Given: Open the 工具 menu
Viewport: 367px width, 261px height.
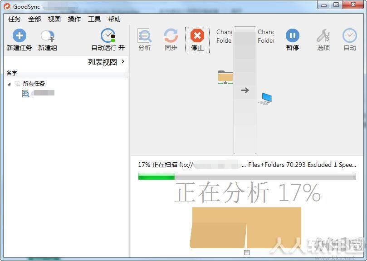Looking at the screenshot, I should (x=94, y=19).
